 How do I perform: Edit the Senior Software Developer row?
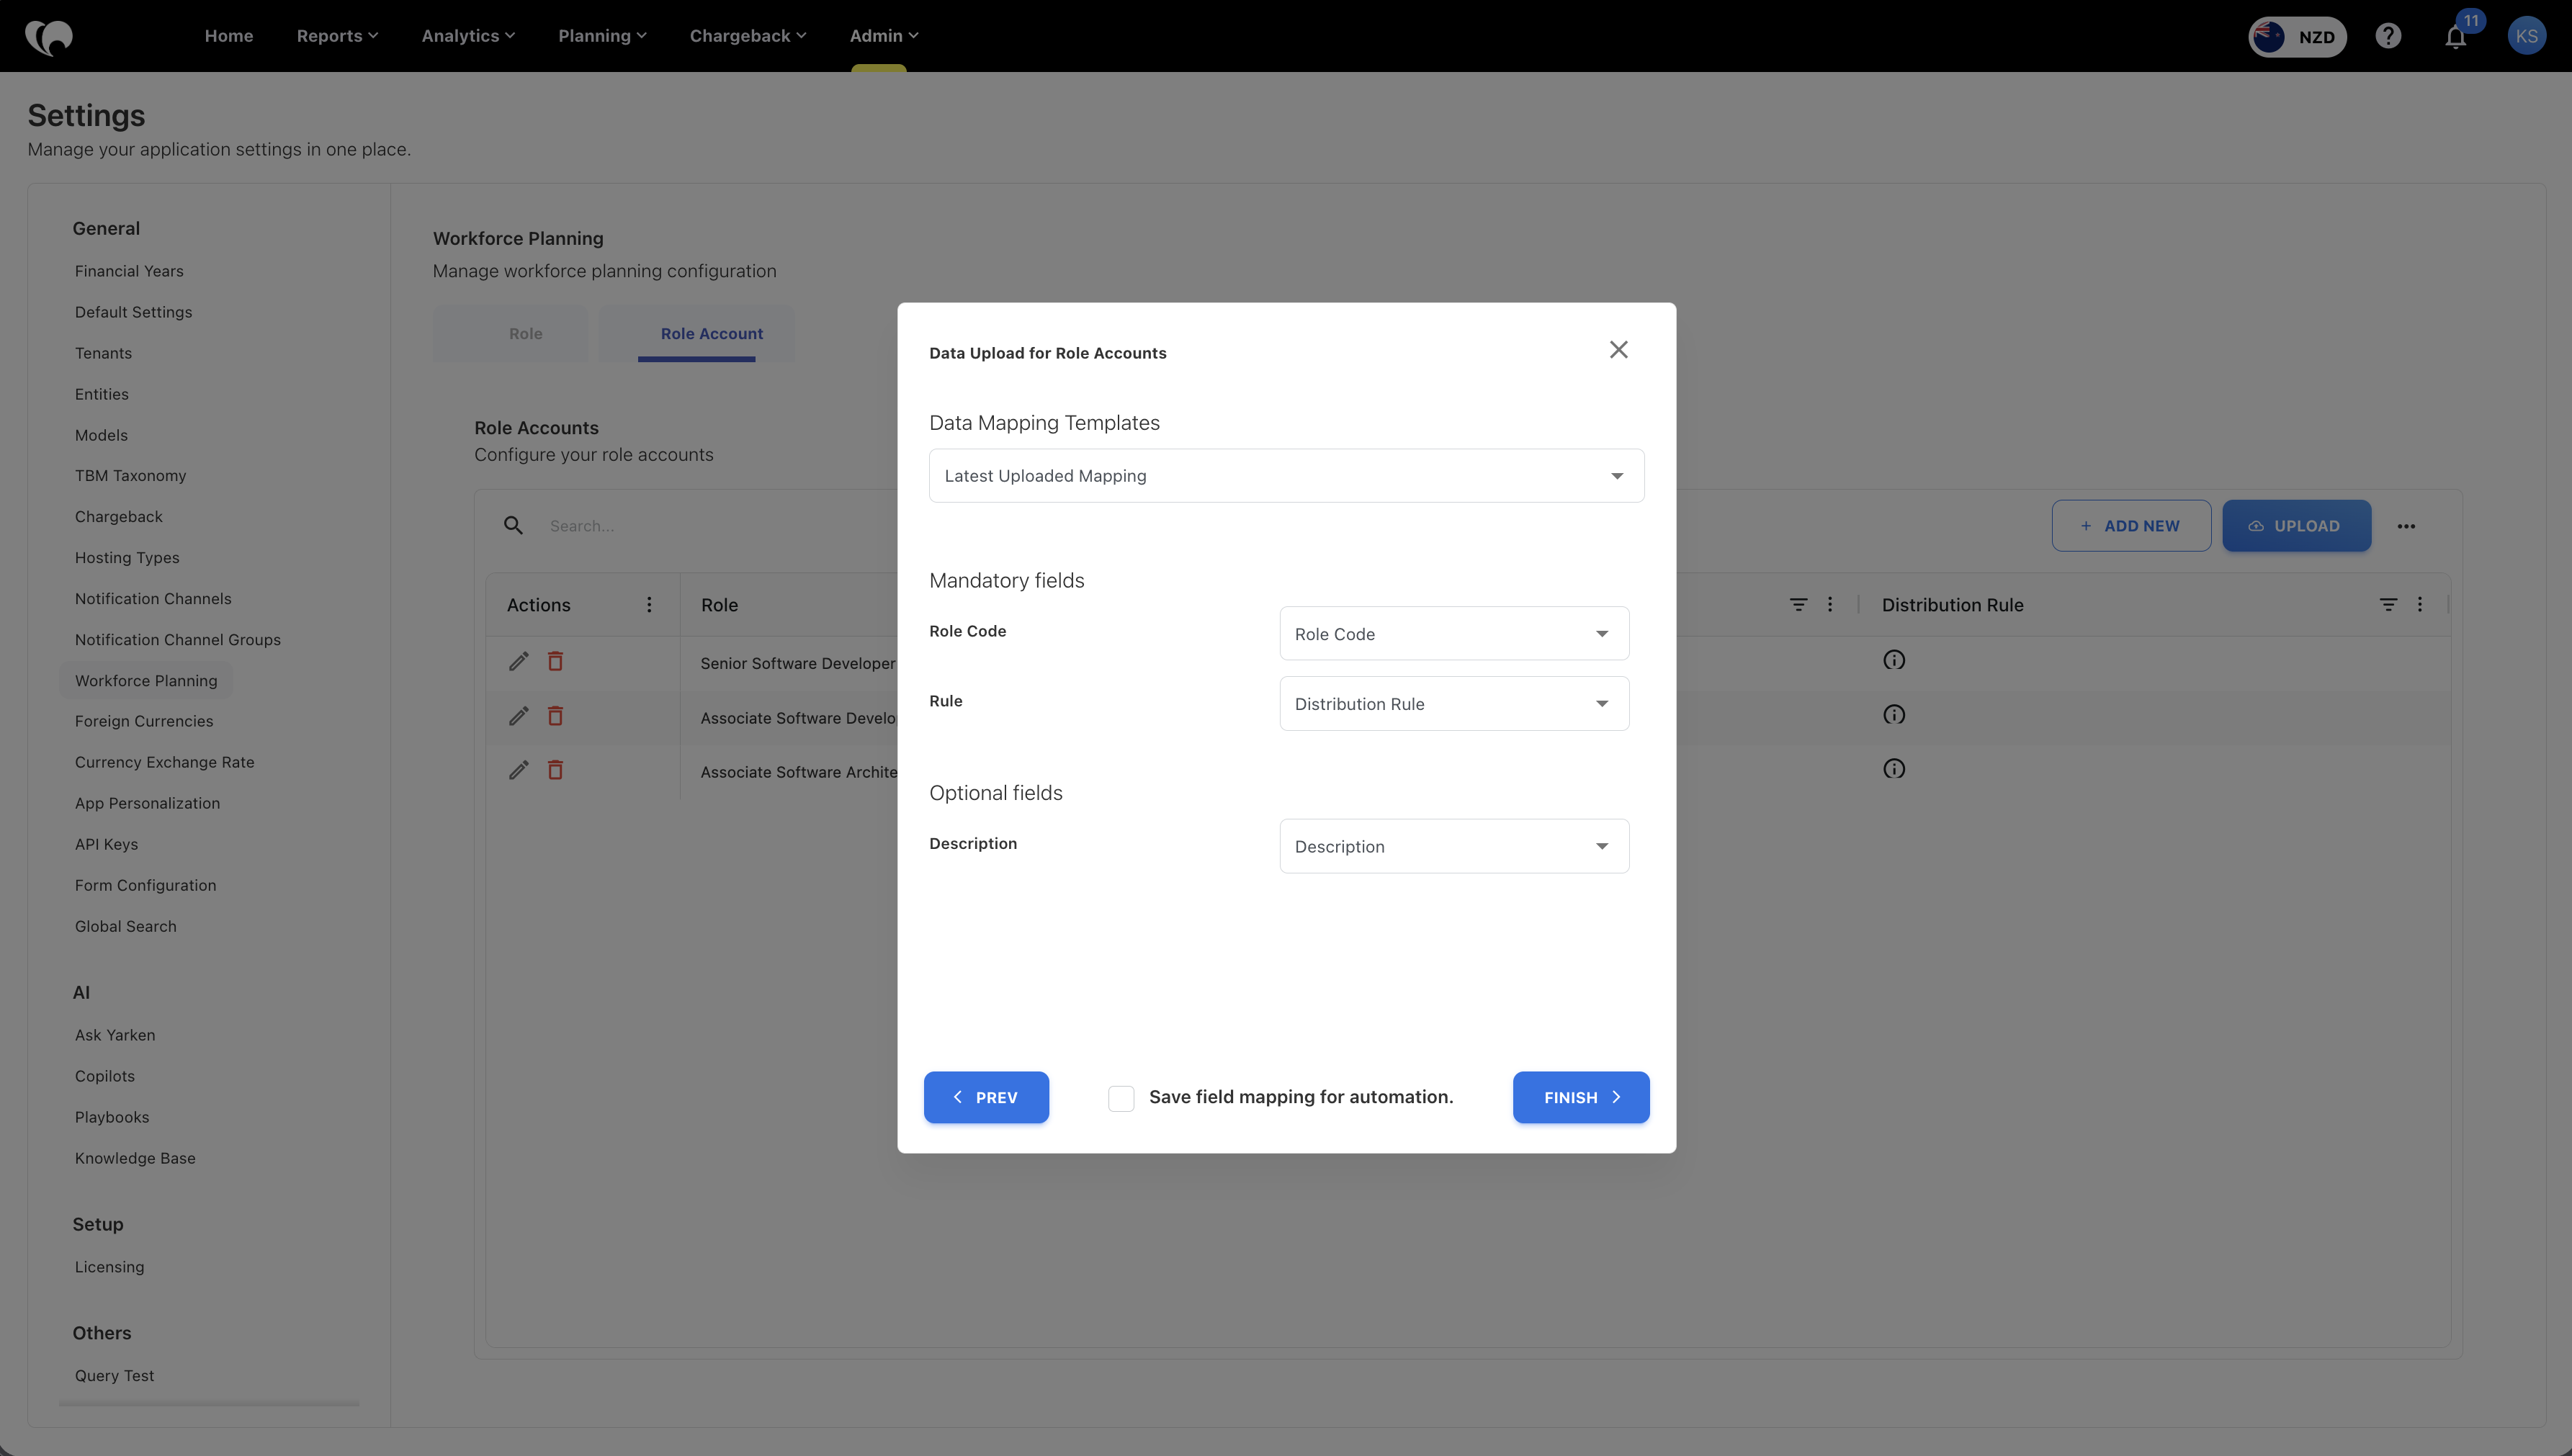click(x=518, y=661)
